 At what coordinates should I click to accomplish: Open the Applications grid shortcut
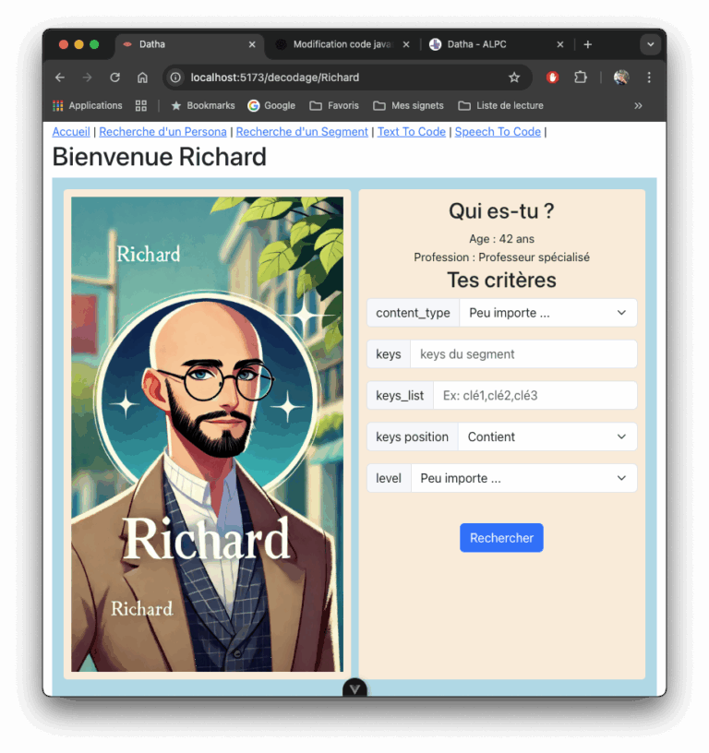pyautogui.click(x=88, y=105)
